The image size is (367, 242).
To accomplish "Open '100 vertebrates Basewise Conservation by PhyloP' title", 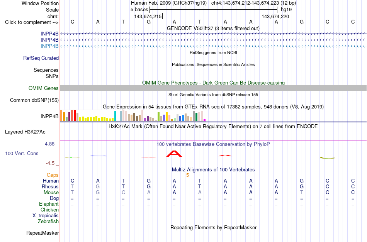I will [213, 144].
